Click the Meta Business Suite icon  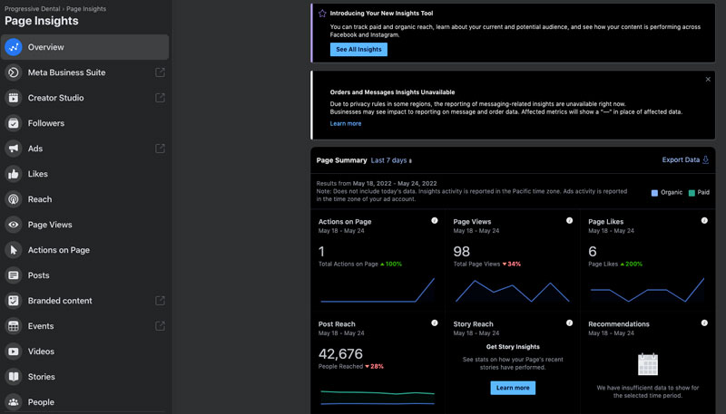[x=14, y=72]
